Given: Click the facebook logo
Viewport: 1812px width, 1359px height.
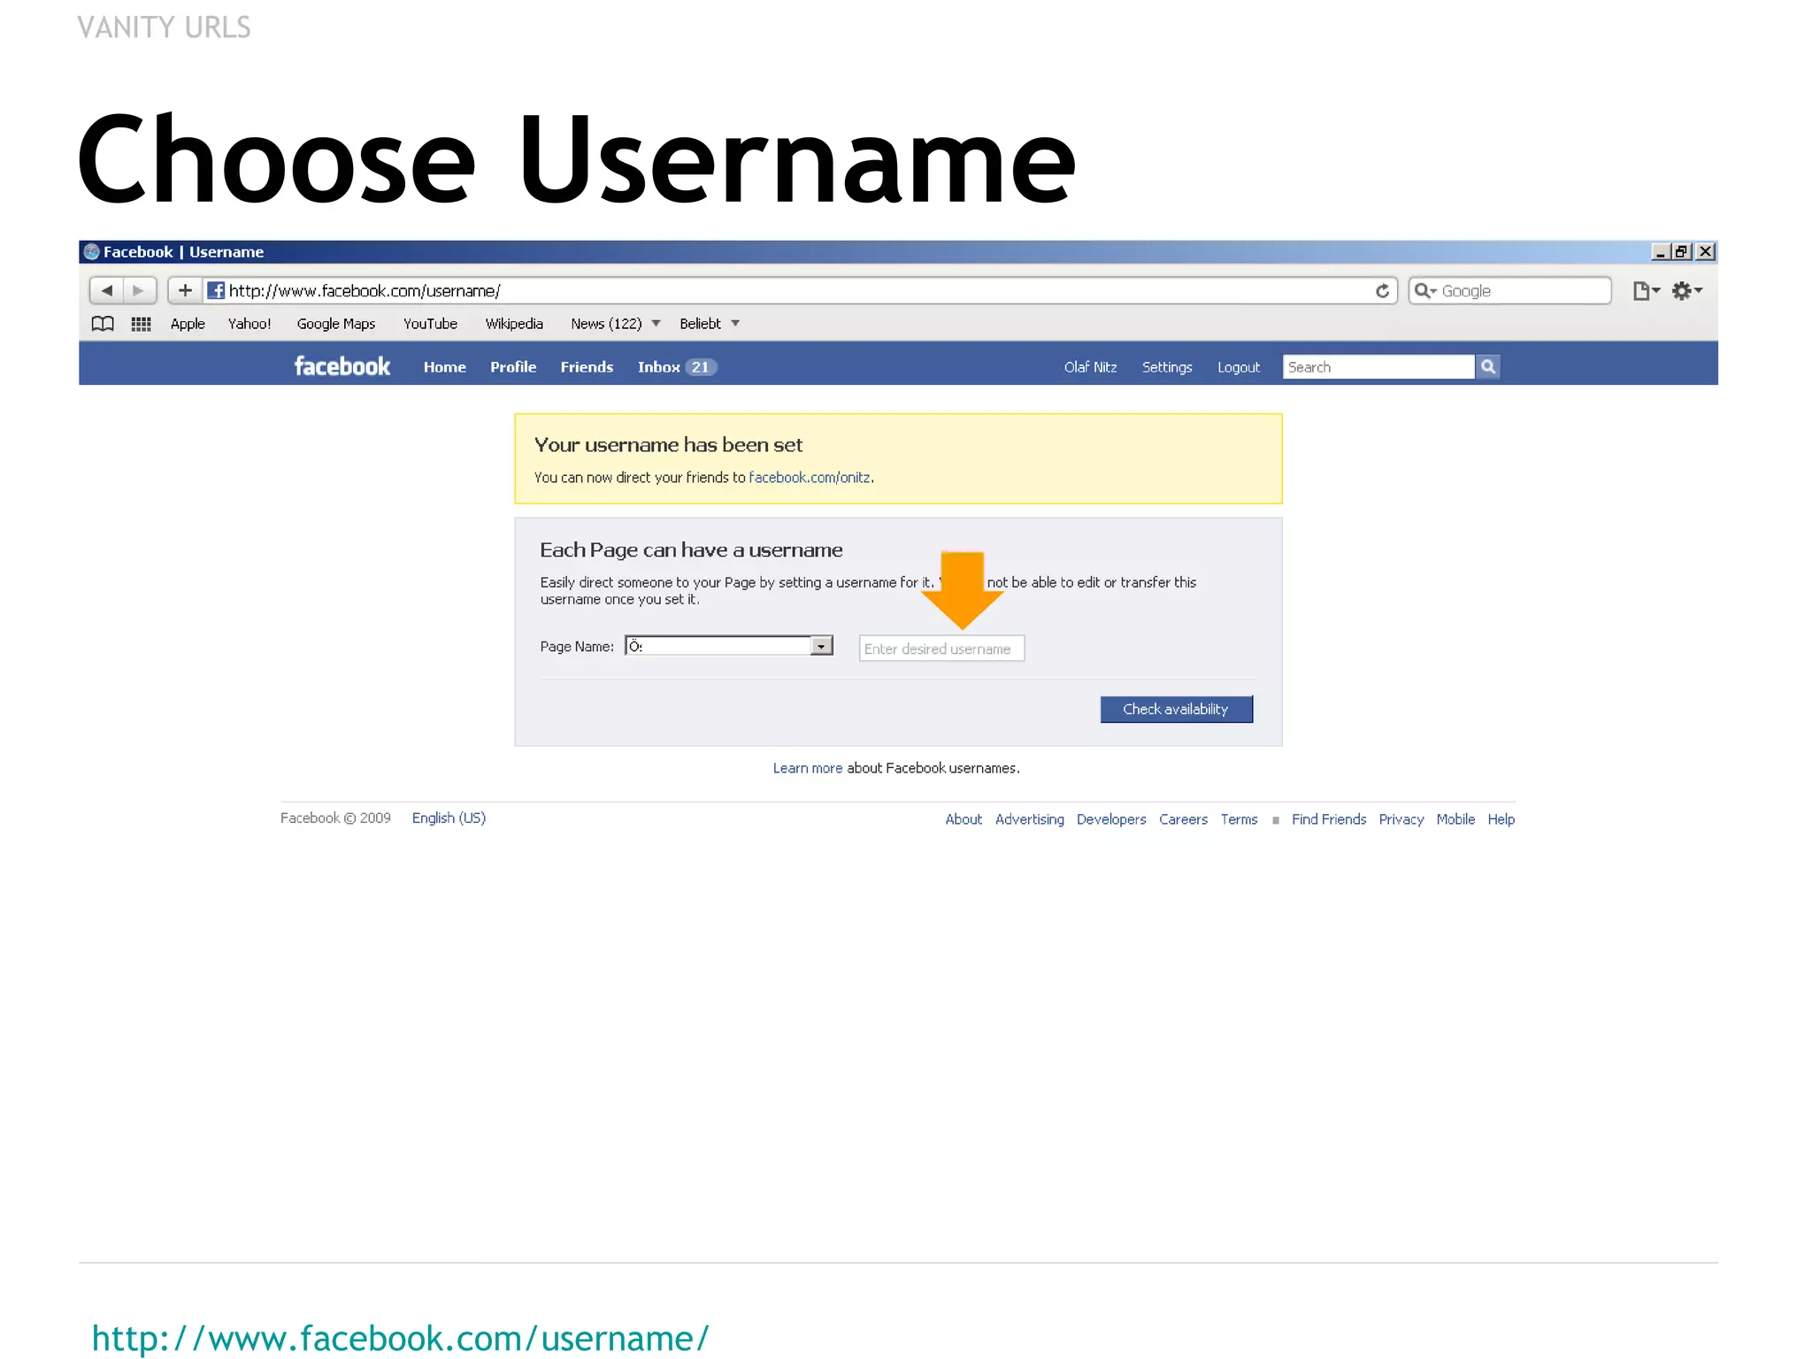Looking at the screenshot, I should [342, 366].
